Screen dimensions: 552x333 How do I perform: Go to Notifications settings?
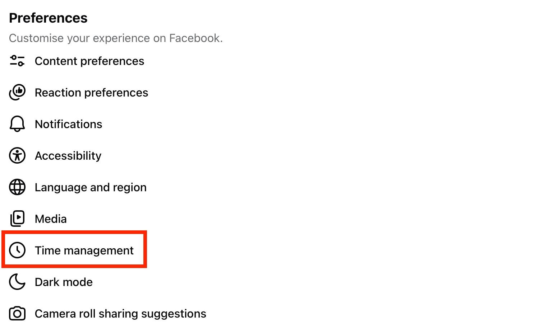point(68,124)
